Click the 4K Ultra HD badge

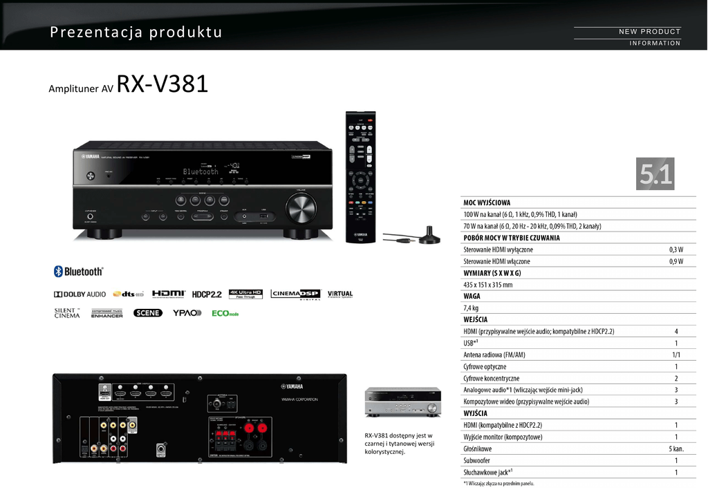(x=245, y=294)
